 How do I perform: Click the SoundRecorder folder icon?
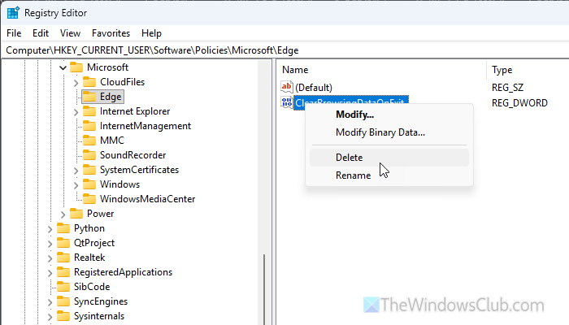point(89,155)
